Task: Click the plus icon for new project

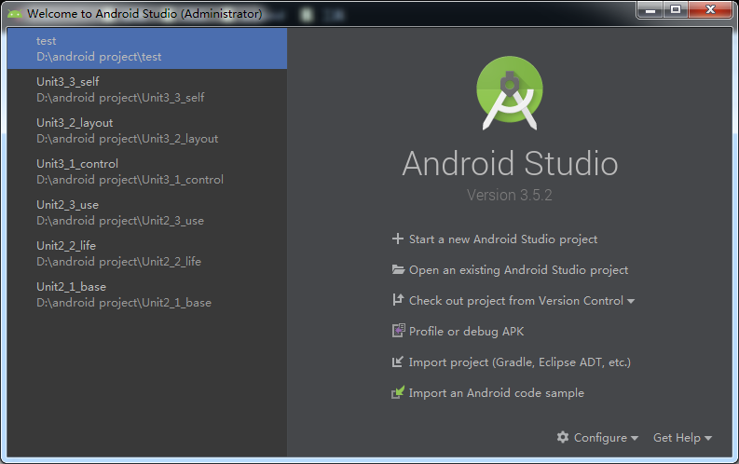Action: click(x=398, y=239)
